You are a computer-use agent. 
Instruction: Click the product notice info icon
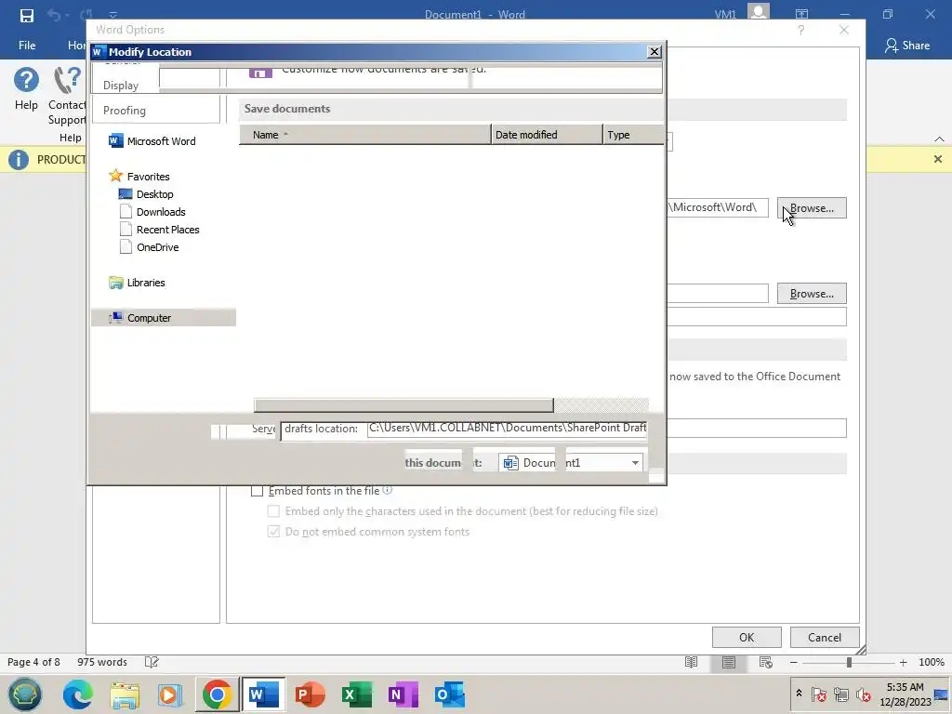coord(19,160)
